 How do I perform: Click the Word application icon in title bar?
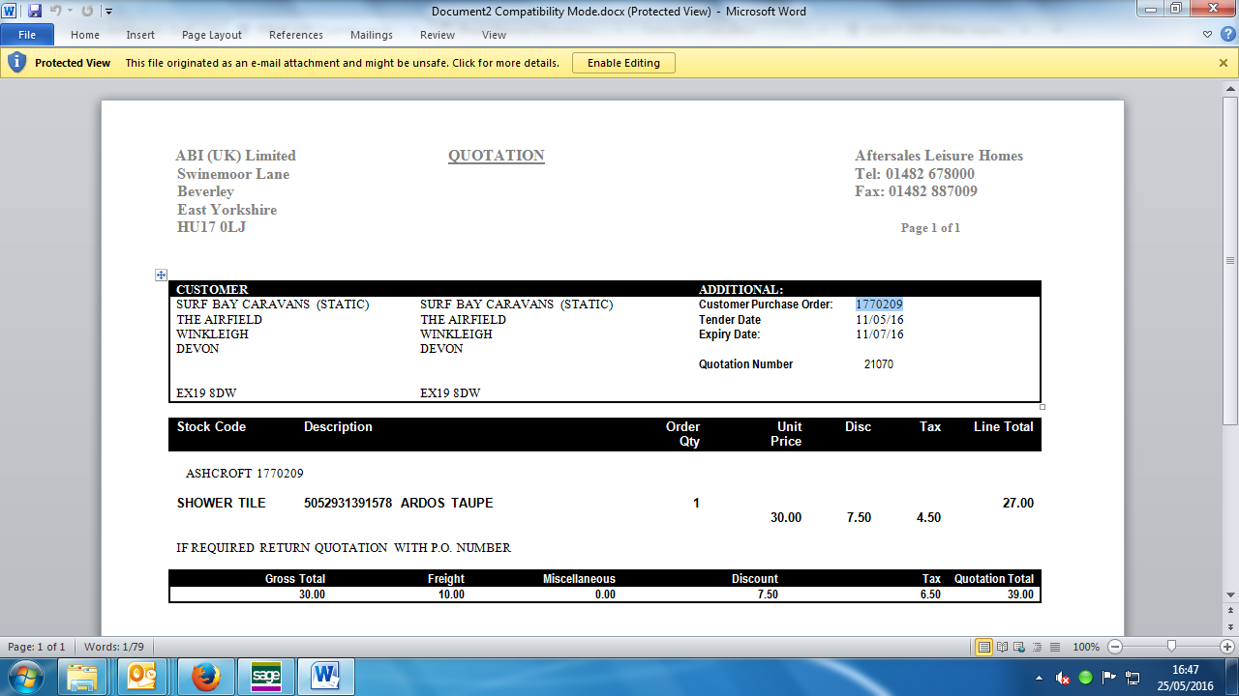[10, 11]
